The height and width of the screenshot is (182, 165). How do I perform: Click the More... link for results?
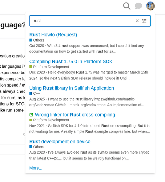pyautogui.click(x=36, y=168)
